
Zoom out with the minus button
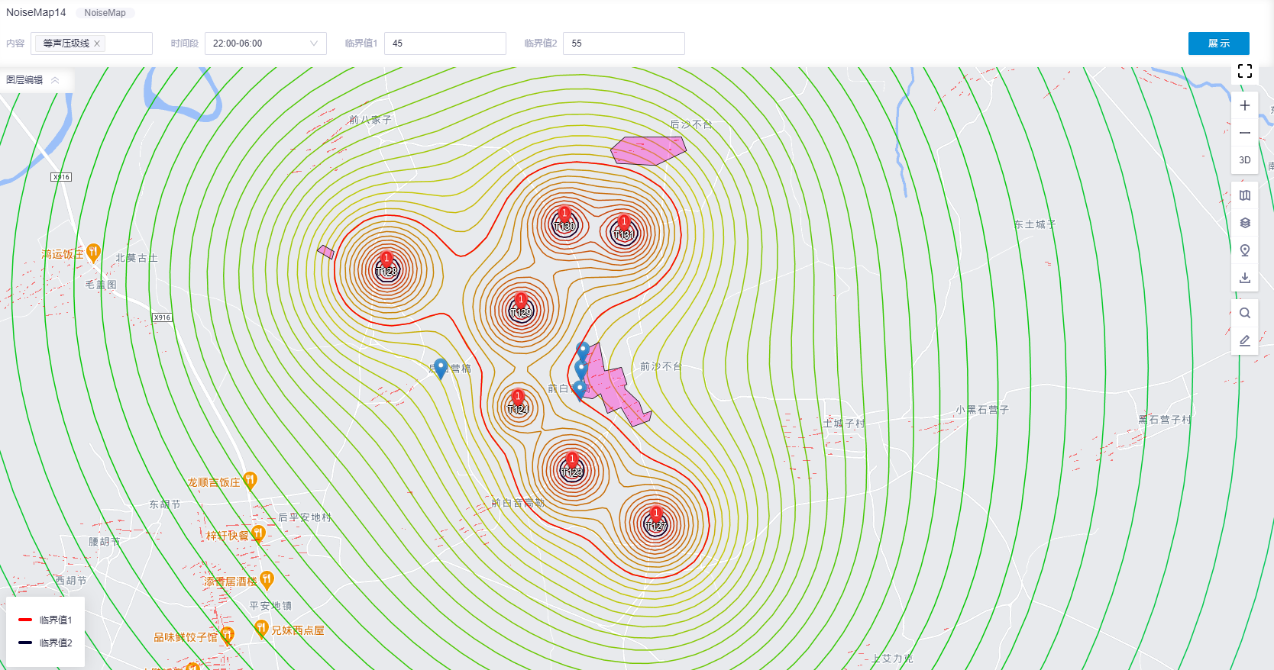[x=1245, y=133]
